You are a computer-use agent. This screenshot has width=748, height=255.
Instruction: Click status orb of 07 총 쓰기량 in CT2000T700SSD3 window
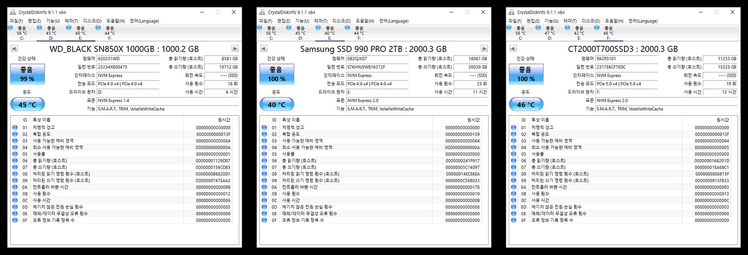[514, 167]
